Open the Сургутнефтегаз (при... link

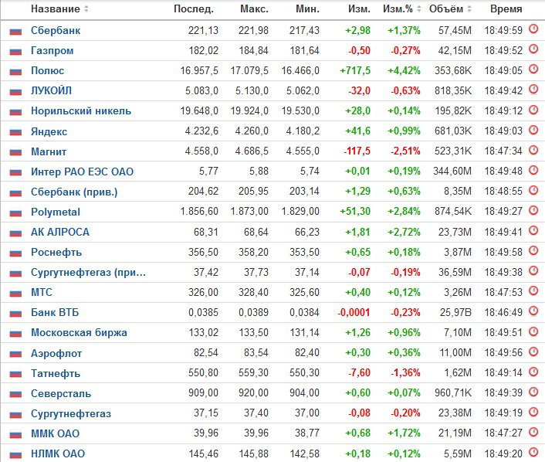(88, 273)
